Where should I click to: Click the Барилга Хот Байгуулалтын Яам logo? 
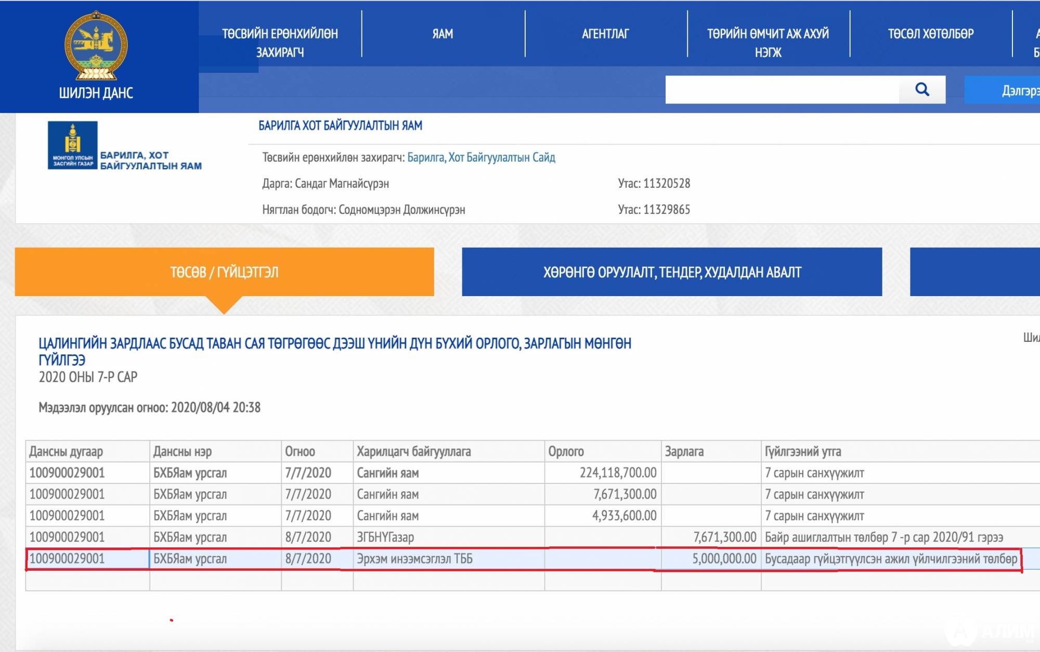tap(125, 145)
